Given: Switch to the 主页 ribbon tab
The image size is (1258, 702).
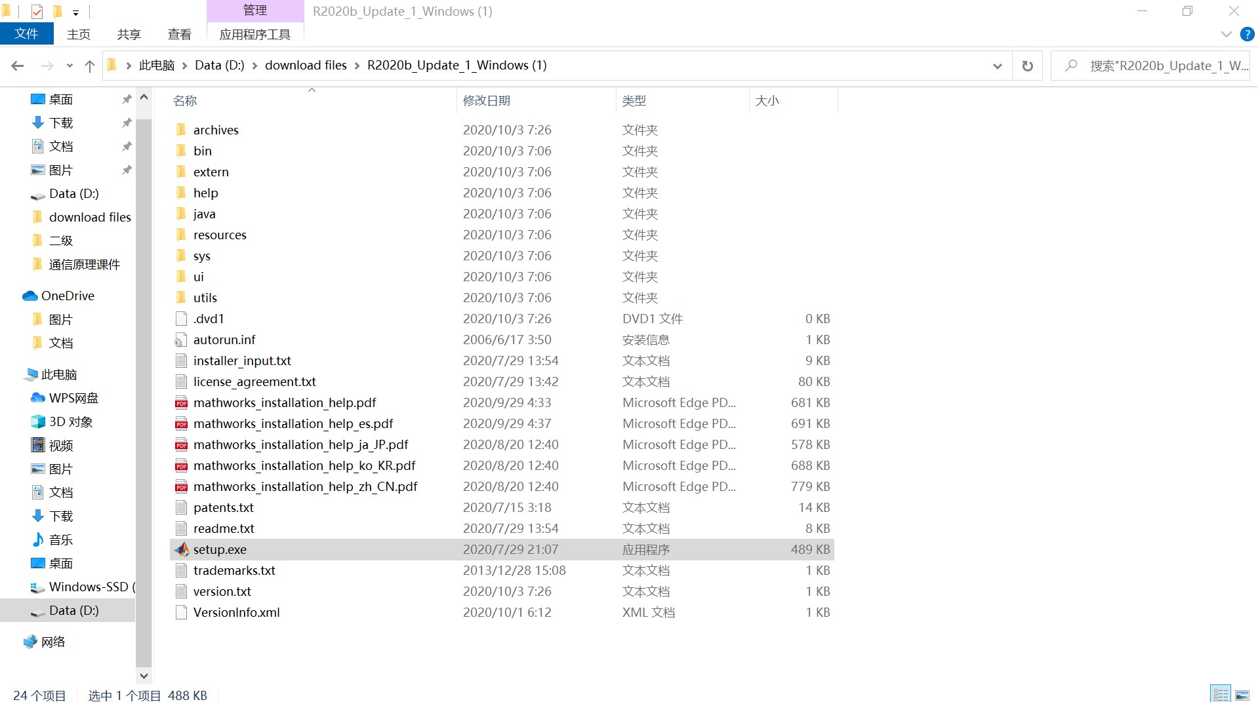Looking at the screenshot, I should (79, 34).
